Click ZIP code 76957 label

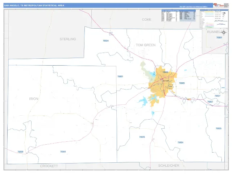pyautogui.click(x=210, y=101)
